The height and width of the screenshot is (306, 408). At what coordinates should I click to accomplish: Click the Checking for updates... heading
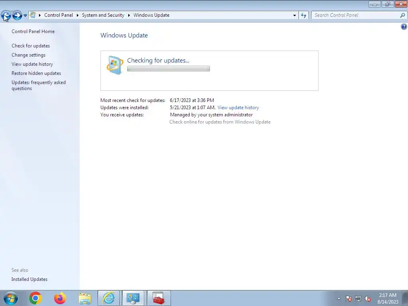click(x=158, y=61)
